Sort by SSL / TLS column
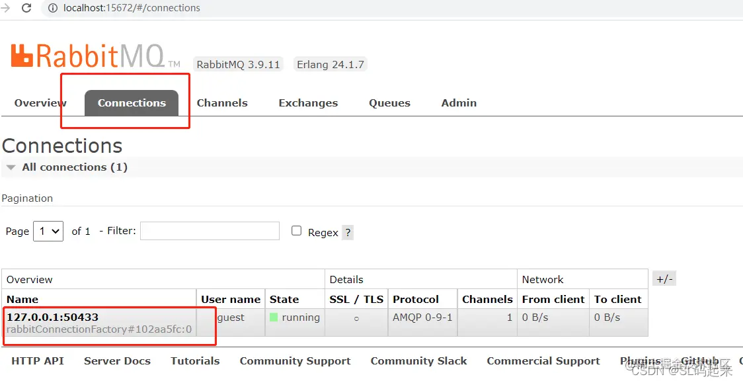Viewport: 743px width, 383px height. tap(356, 299)
